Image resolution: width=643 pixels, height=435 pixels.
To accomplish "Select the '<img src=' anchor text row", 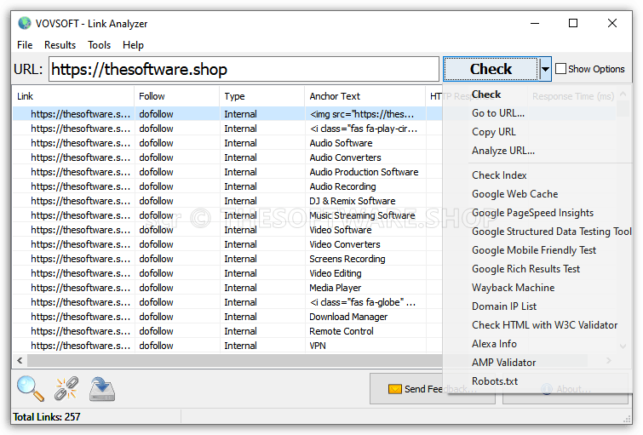I will pos(227,114).
